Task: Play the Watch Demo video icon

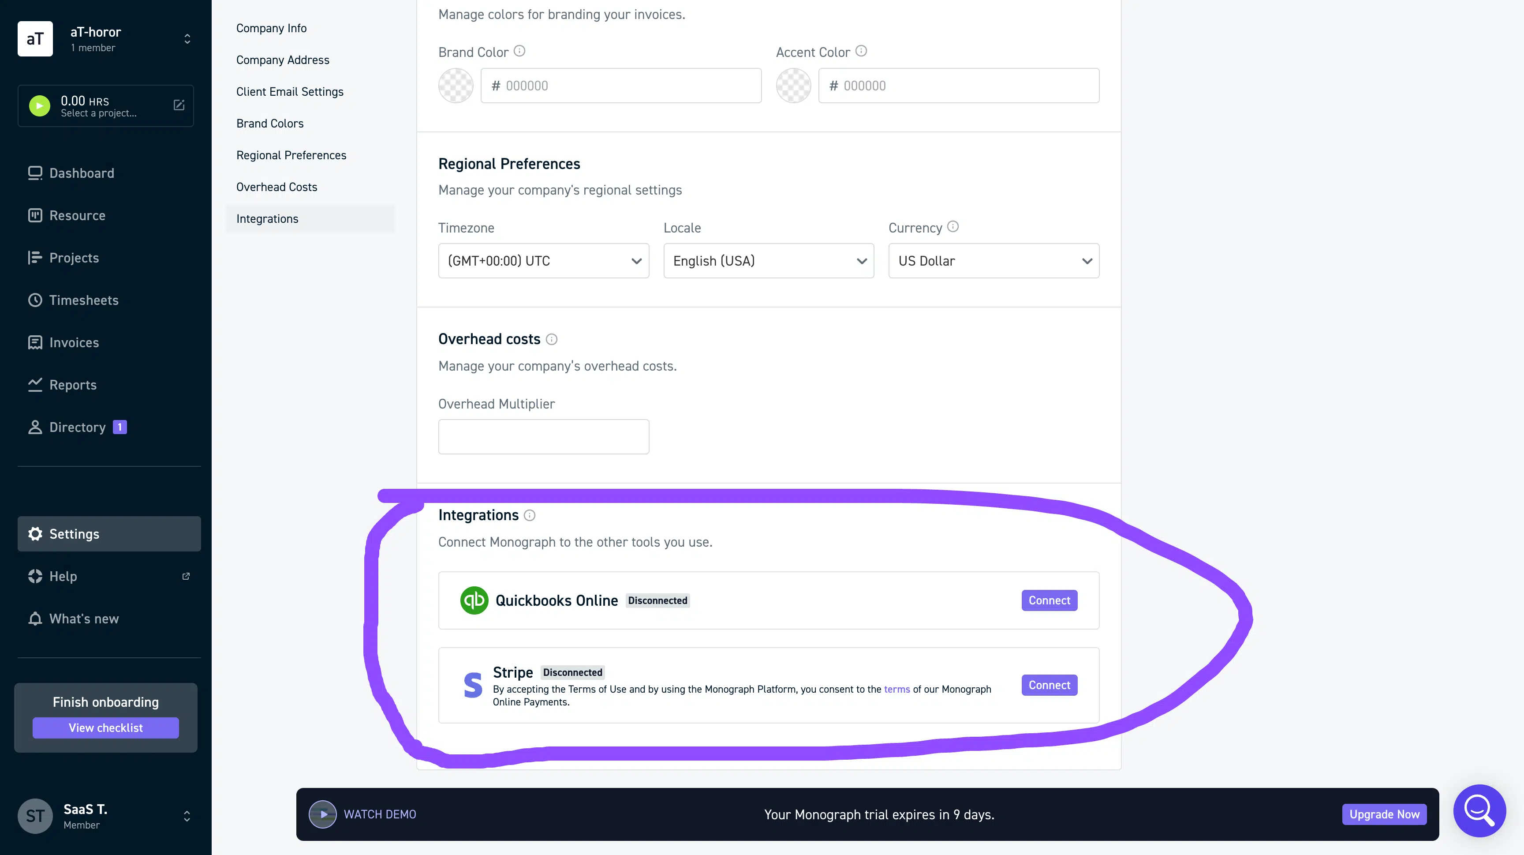Action: pos(322,814)
